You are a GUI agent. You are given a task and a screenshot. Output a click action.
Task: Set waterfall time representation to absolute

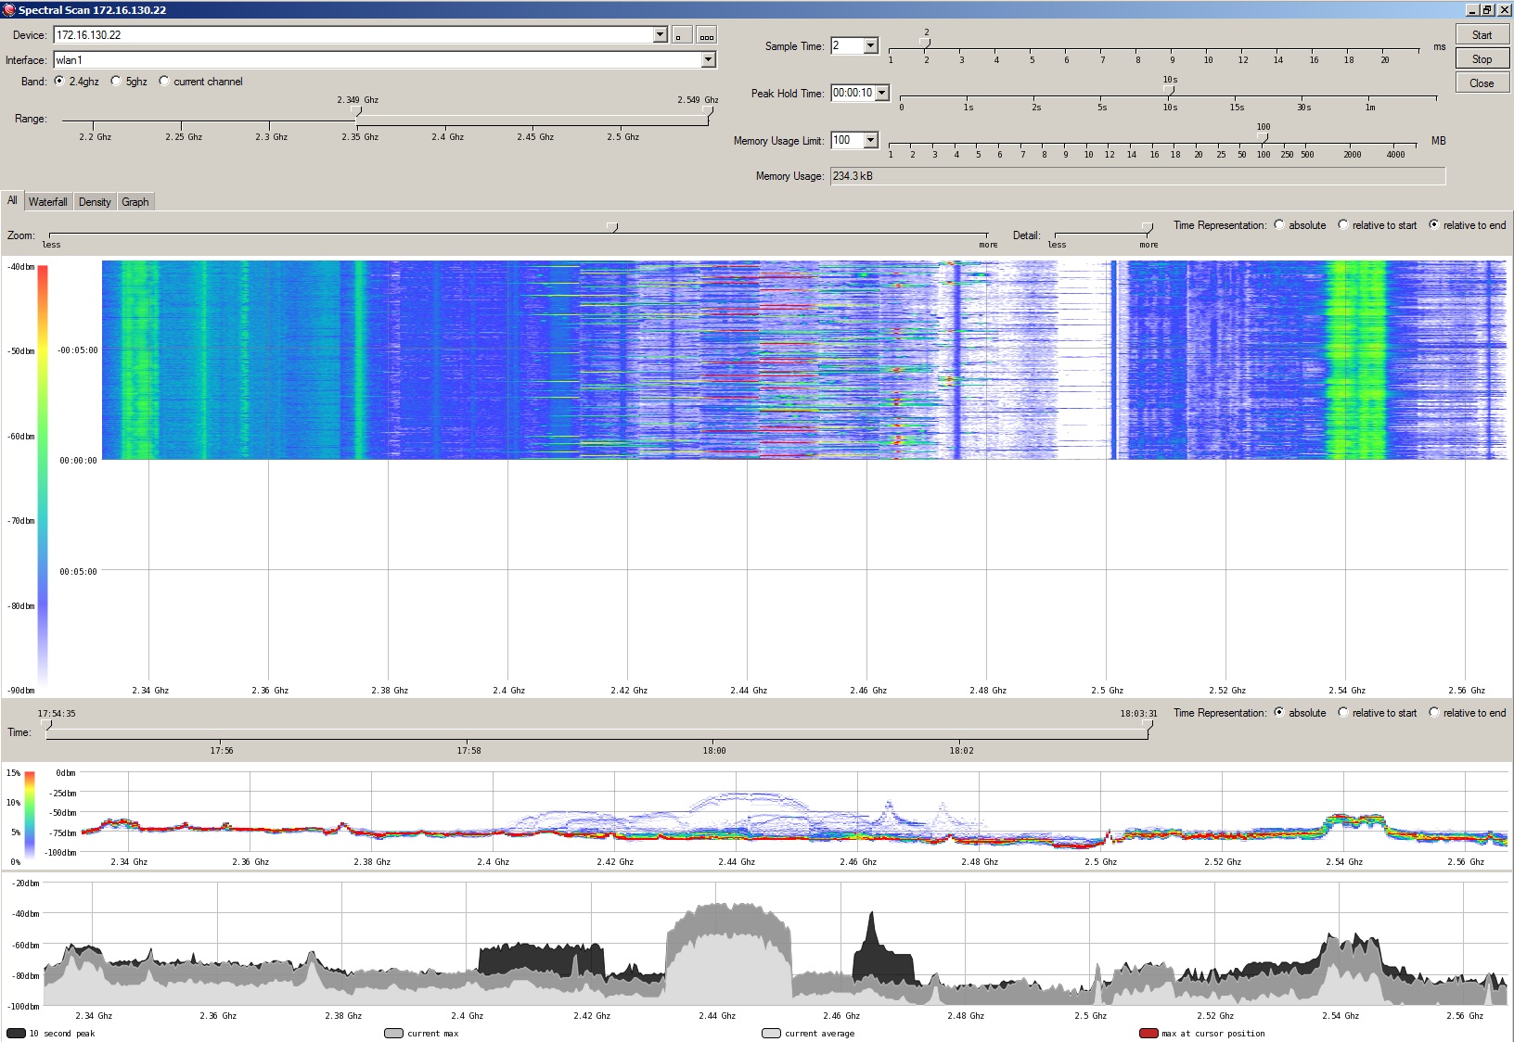point(1279,225)
